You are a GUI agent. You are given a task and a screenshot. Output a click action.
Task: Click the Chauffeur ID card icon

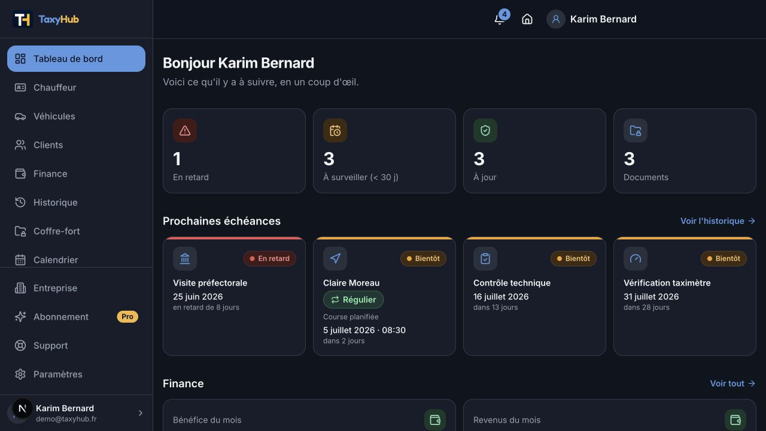[20, 87]
